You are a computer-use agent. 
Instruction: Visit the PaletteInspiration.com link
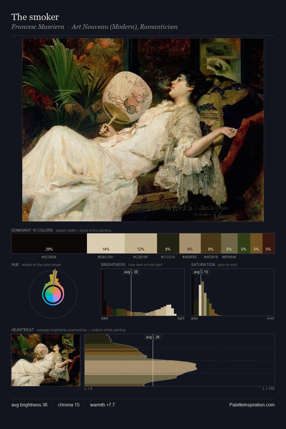tap(252, 405)
